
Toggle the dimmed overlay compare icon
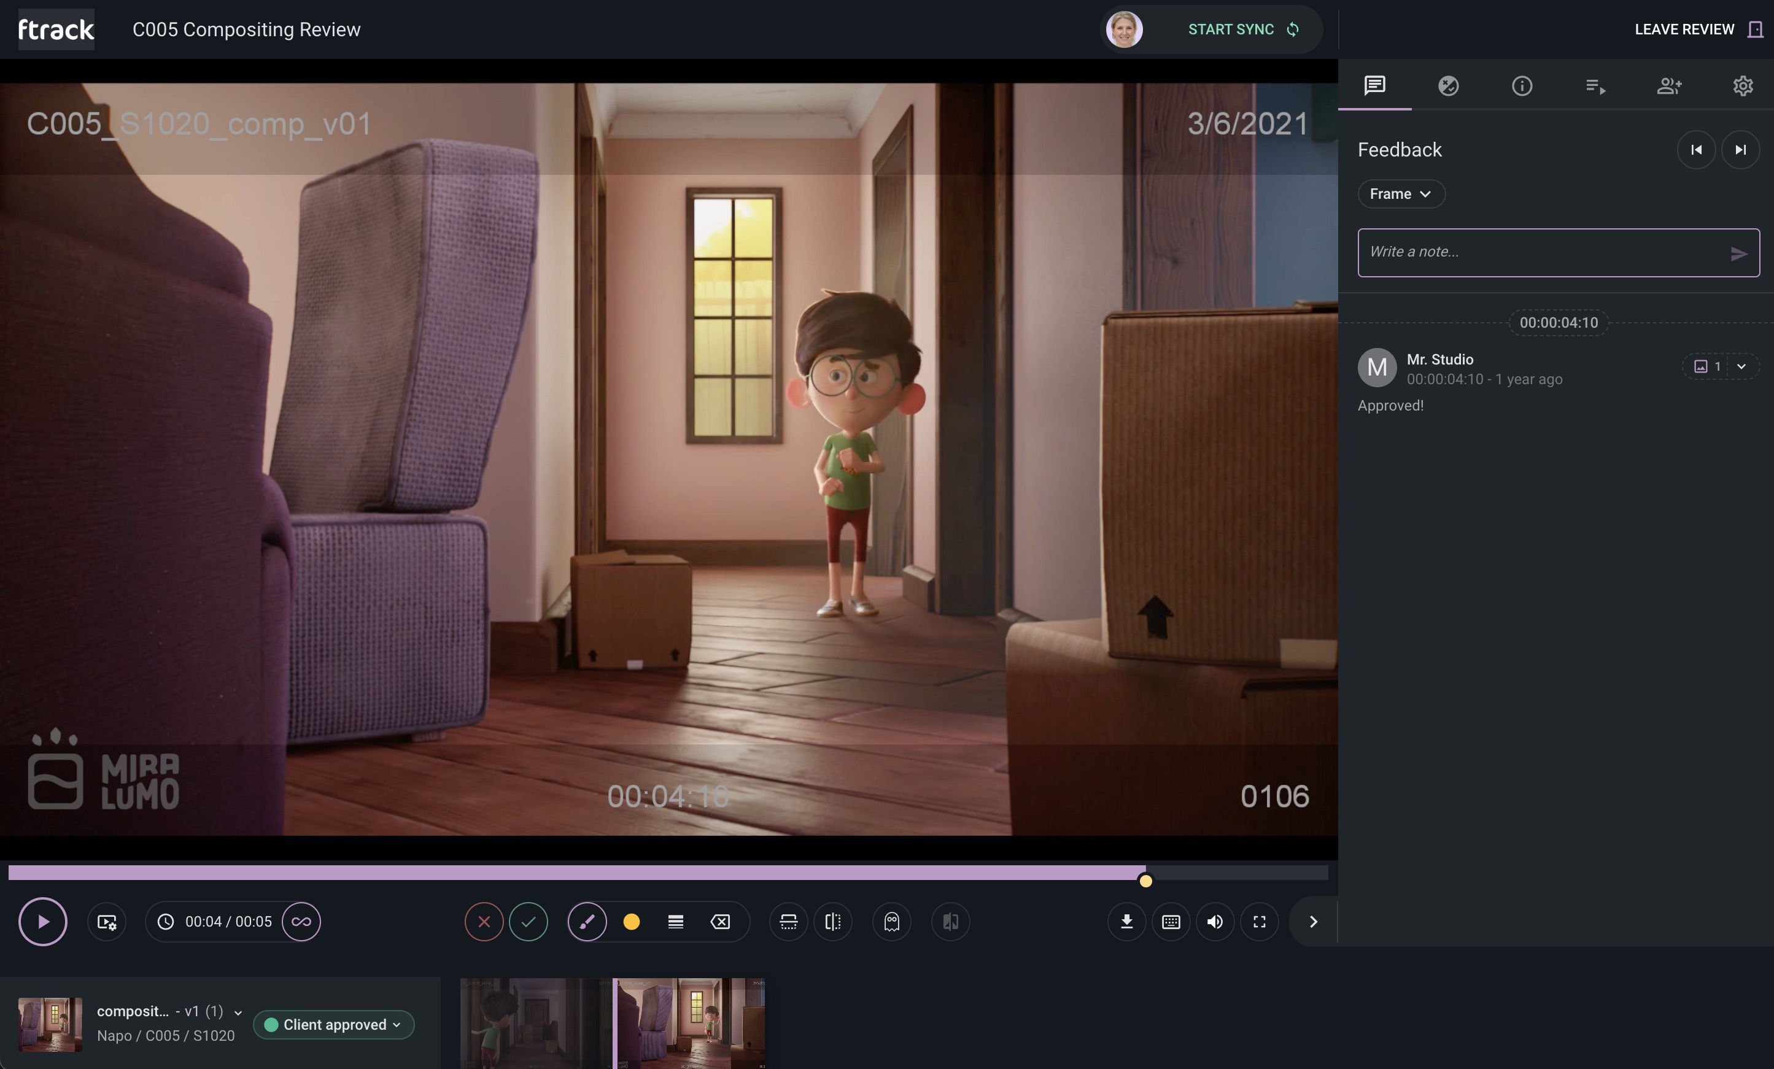950,922
